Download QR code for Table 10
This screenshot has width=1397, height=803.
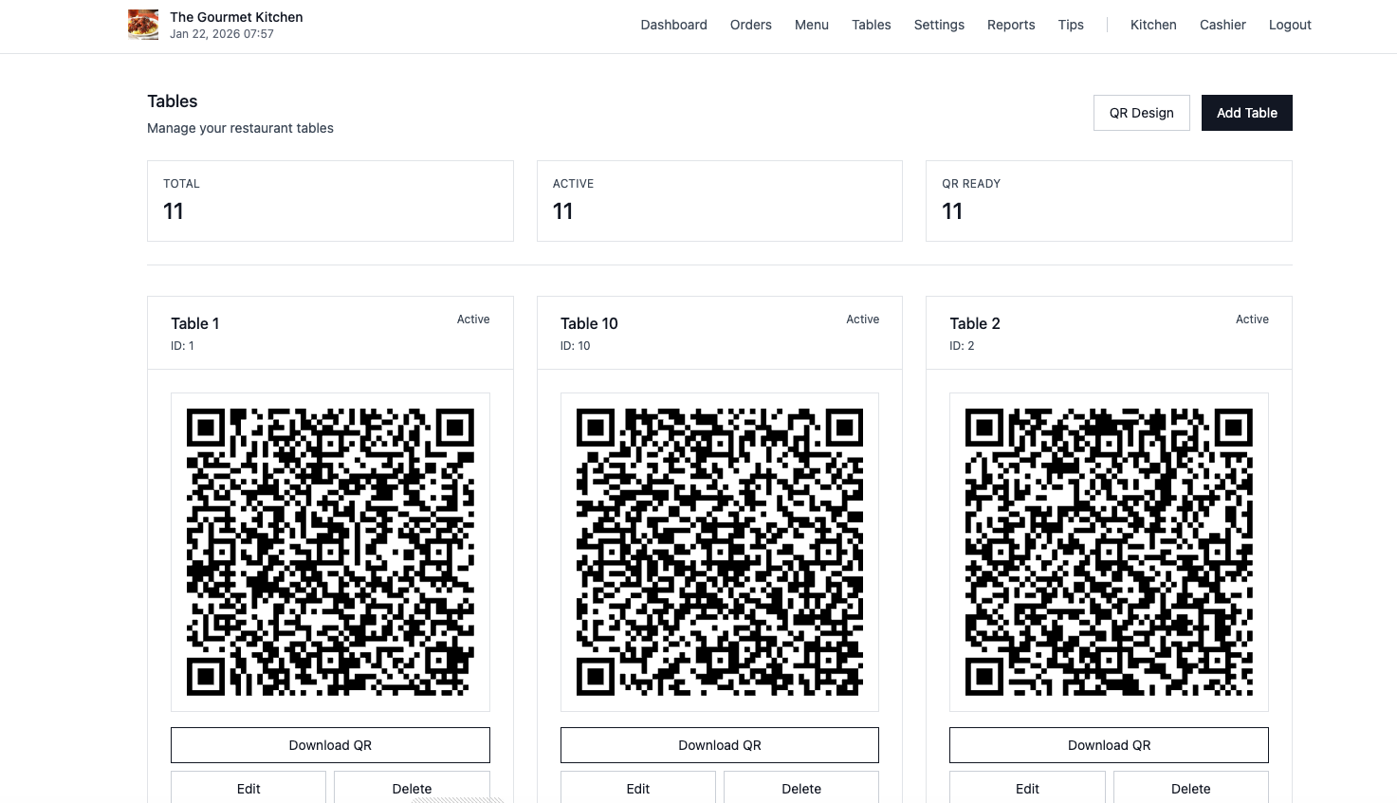pyautogui.click(x=719, y=745)
